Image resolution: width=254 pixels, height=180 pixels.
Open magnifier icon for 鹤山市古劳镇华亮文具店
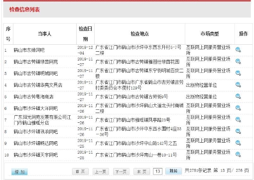[238, 84]
